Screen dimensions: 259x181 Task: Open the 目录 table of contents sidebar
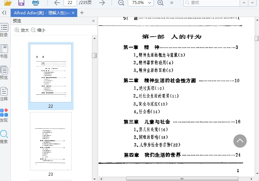[4, 30]
